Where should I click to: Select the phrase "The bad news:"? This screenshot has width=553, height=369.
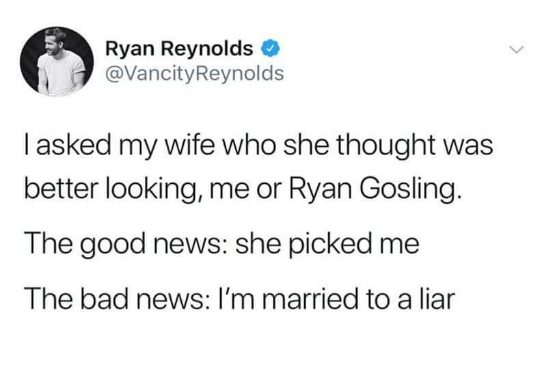pos(116,299)
